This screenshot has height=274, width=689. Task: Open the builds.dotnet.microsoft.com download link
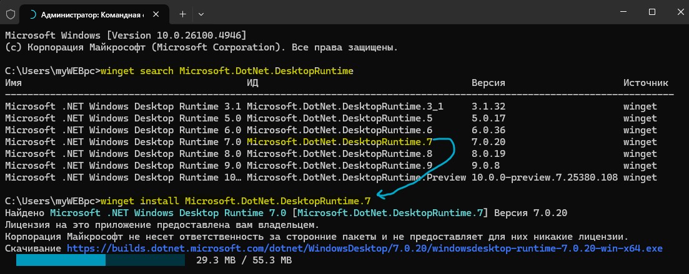[x=364, y=248]
